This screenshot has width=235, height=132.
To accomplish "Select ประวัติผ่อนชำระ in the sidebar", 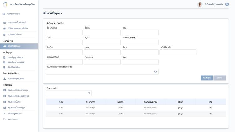I will [14, 67].
